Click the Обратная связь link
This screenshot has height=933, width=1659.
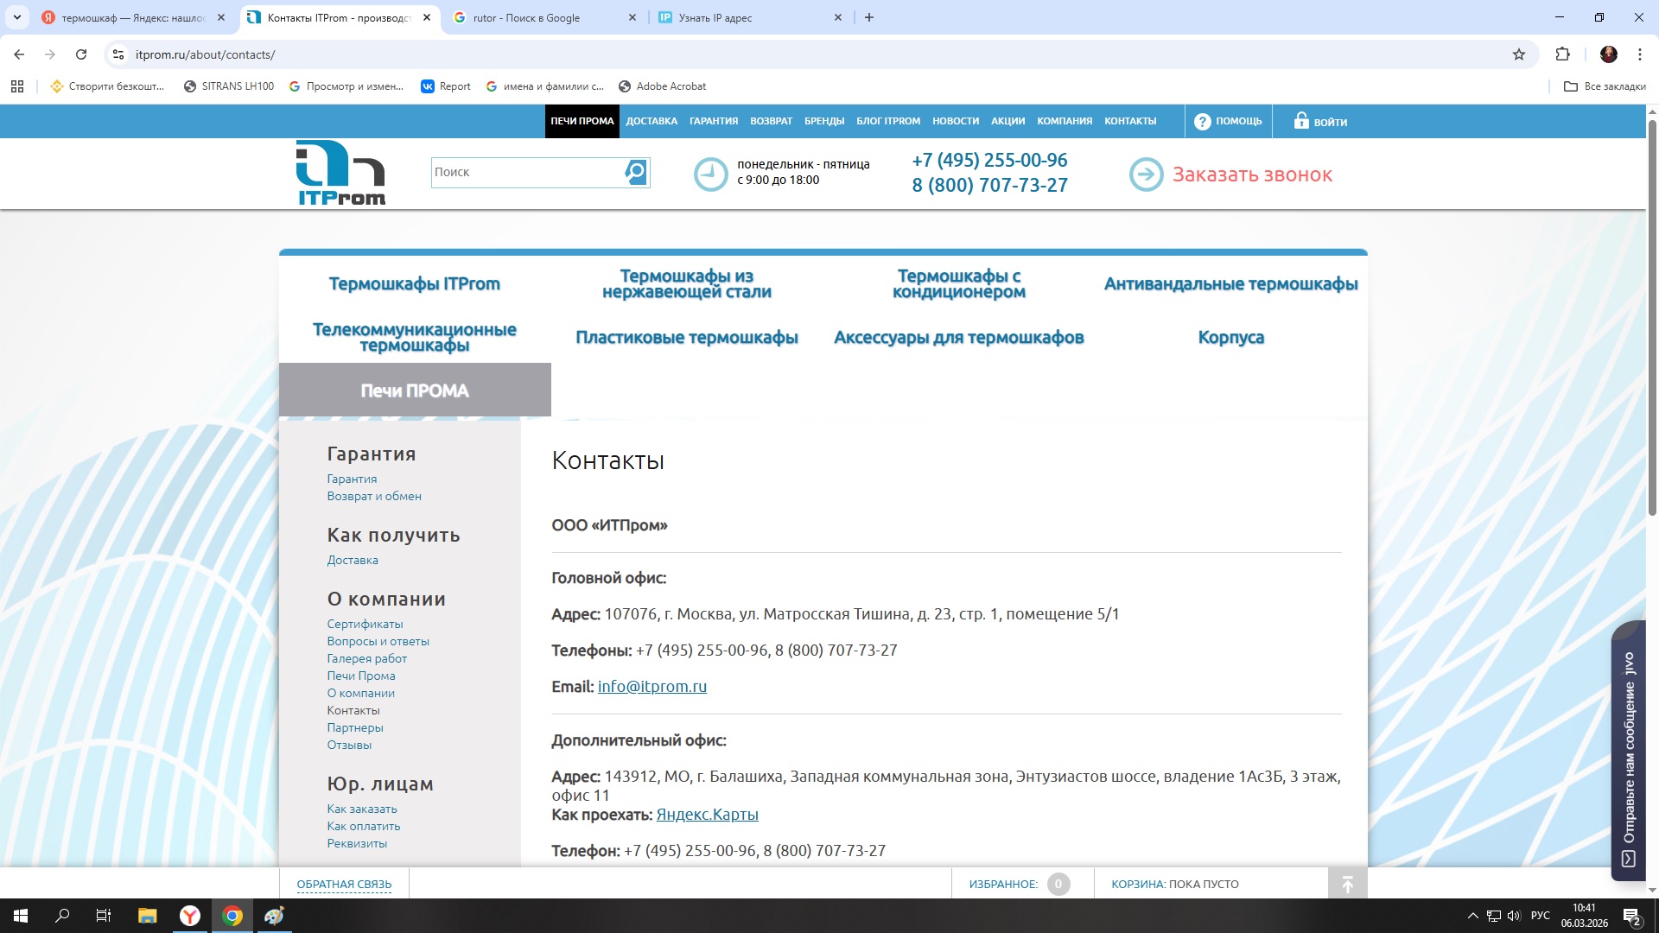tap(344, 884)
